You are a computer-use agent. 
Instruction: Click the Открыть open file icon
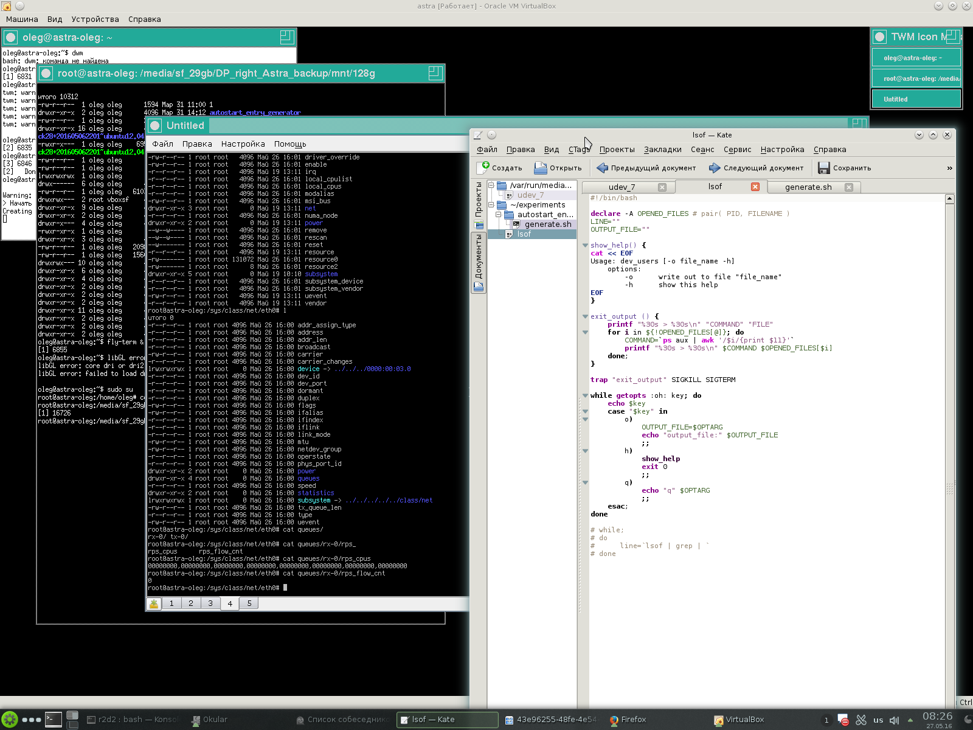pyautogui.click(x=541, y=168)
